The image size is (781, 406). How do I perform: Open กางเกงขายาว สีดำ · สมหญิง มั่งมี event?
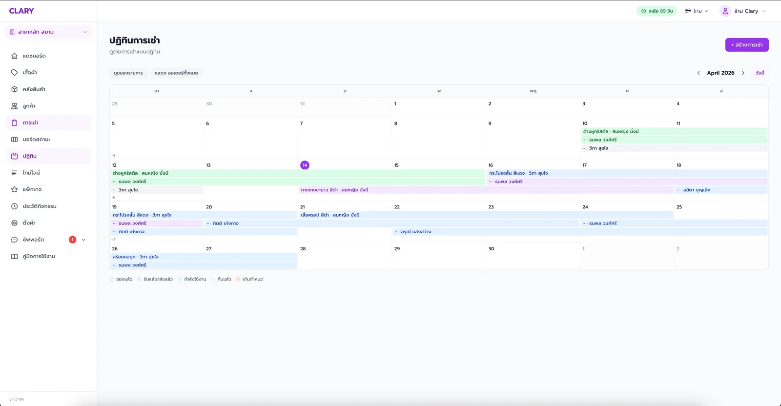[x=486, y=190]
